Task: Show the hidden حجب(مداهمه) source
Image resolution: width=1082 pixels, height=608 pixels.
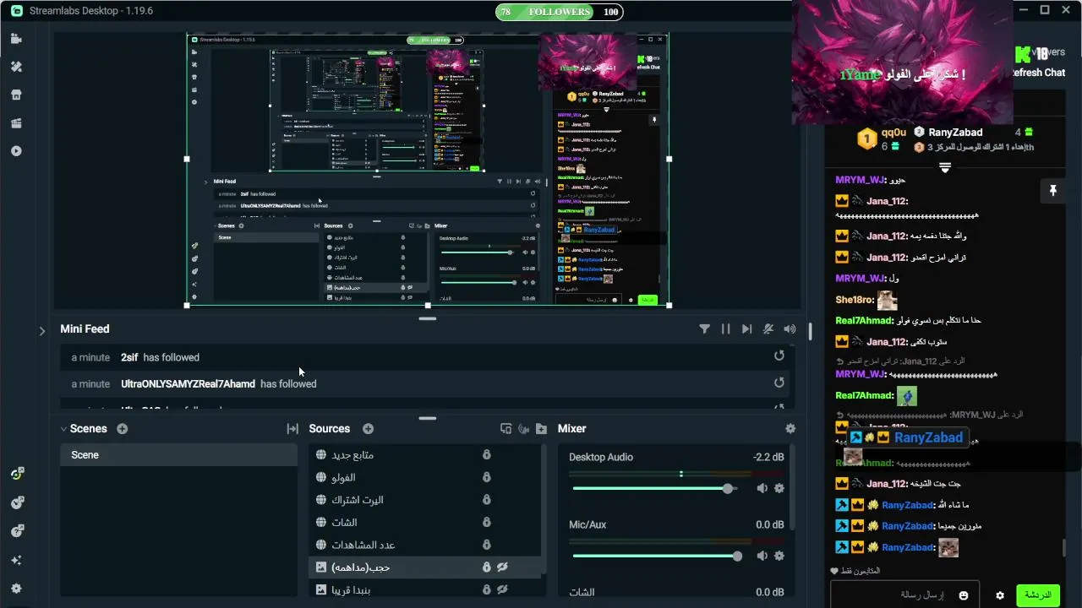Action: click(x=502, y=567)
